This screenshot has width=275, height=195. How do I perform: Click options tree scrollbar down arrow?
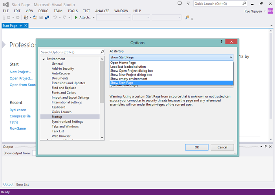point(102,138)
